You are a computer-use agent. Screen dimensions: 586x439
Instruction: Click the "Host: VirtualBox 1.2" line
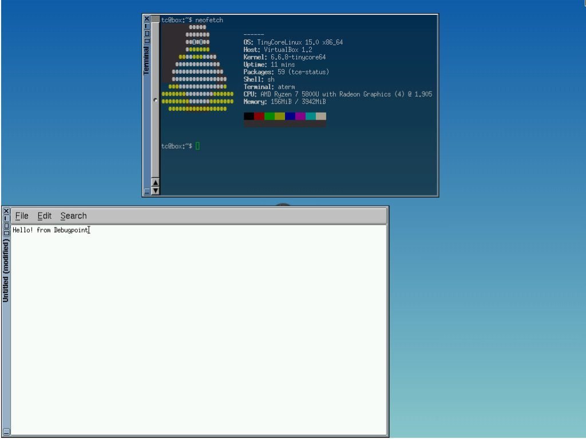pos(278,50)
